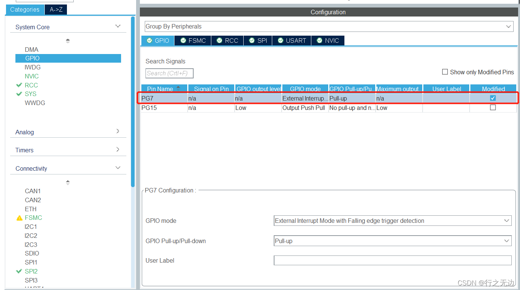The width and height of the screenshot is (520, 290).
Task: Select DMA in System Core list
Action: point(32,50)
